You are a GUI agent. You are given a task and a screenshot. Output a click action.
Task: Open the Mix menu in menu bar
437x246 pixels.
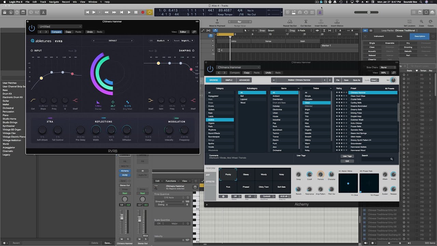pyautogui.click(x=75, y=2)
